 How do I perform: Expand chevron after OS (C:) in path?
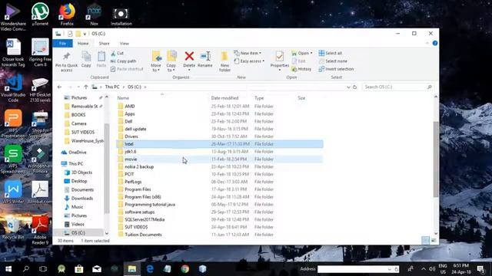[145, 87]
